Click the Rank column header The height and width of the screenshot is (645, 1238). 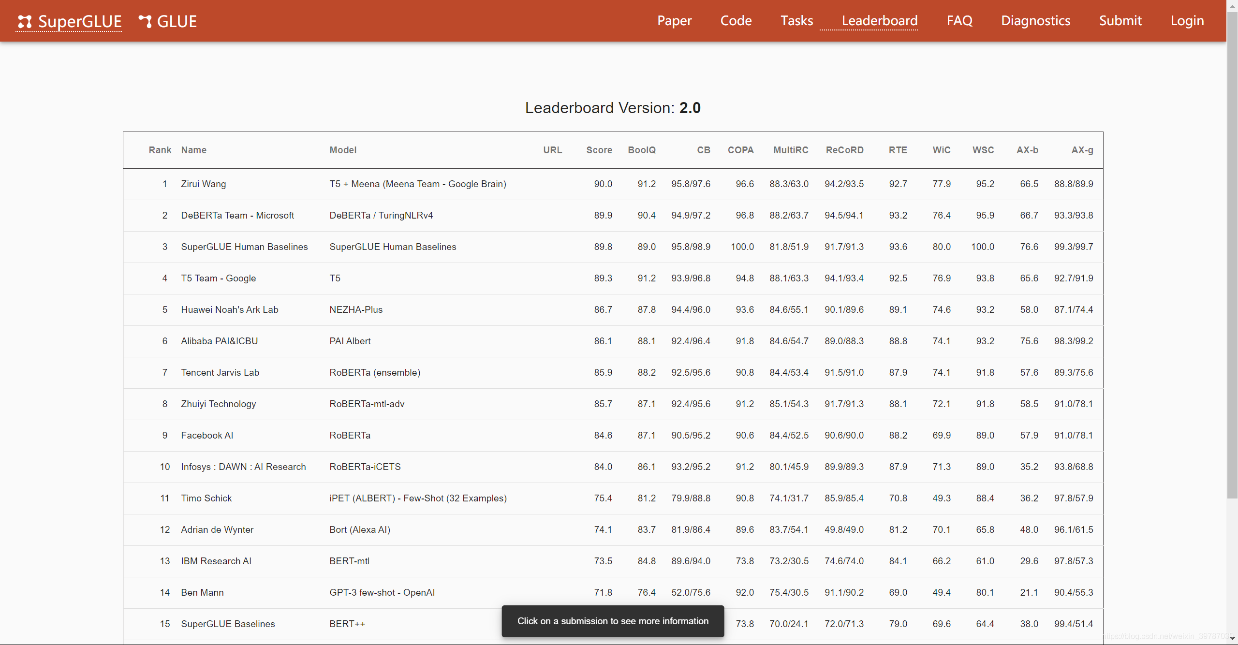[160, 150]
